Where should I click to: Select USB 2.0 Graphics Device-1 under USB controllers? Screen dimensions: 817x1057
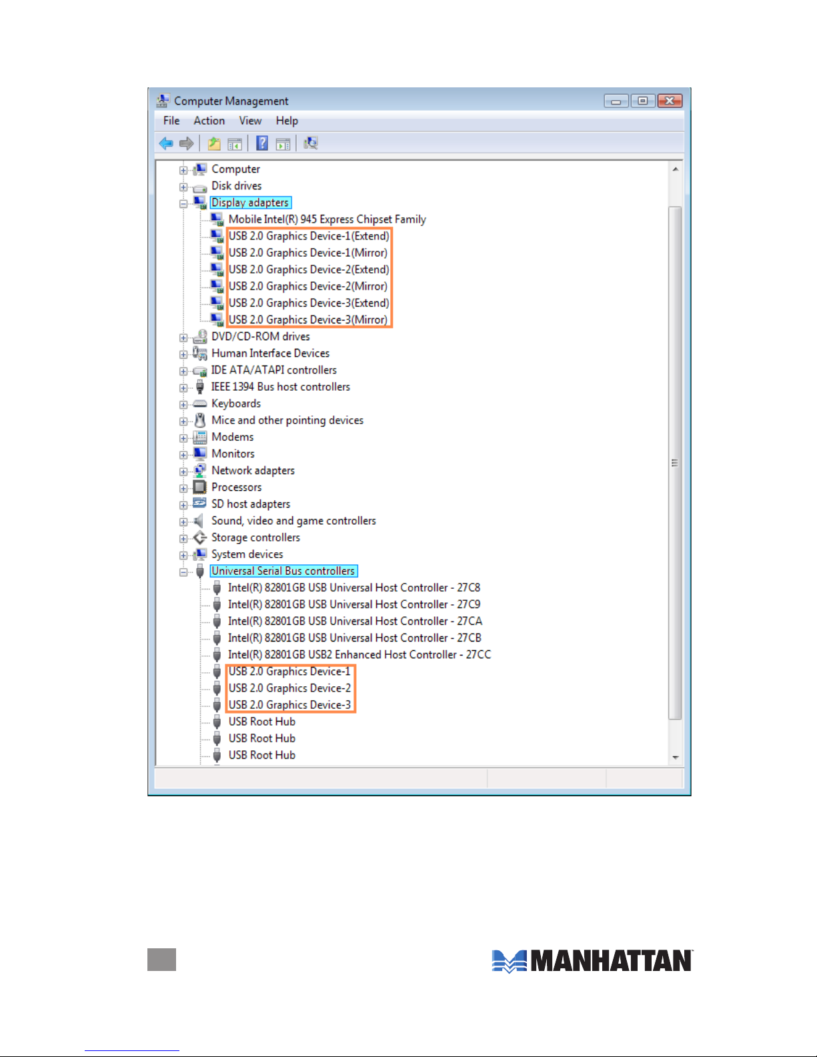tap(289, 672)
